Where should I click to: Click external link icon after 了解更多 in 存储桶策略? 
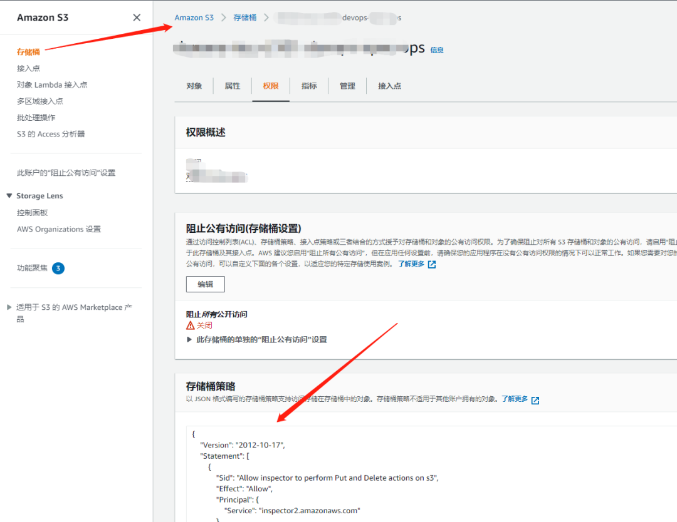(x=534, y=399)
